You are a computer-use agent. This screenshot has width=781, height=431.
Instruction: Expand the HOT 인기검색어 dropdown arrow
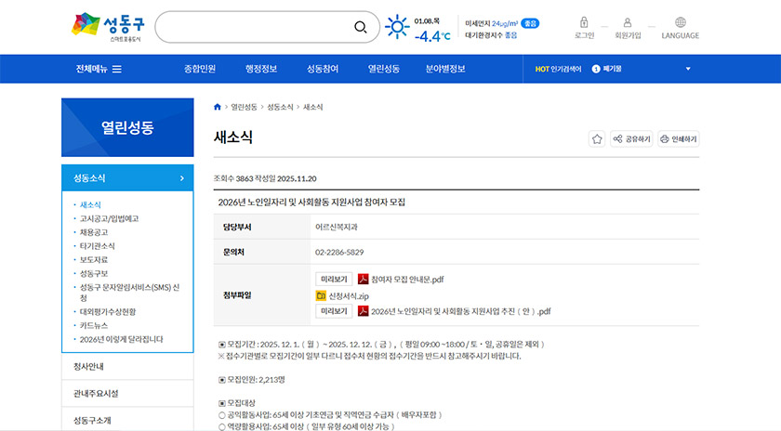point(688,69)
